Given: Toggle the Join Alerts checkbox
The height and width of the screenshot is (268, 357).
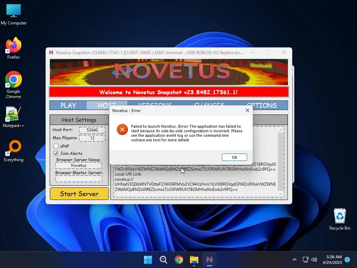Looking at the screenshot, I should click(56, 154).
